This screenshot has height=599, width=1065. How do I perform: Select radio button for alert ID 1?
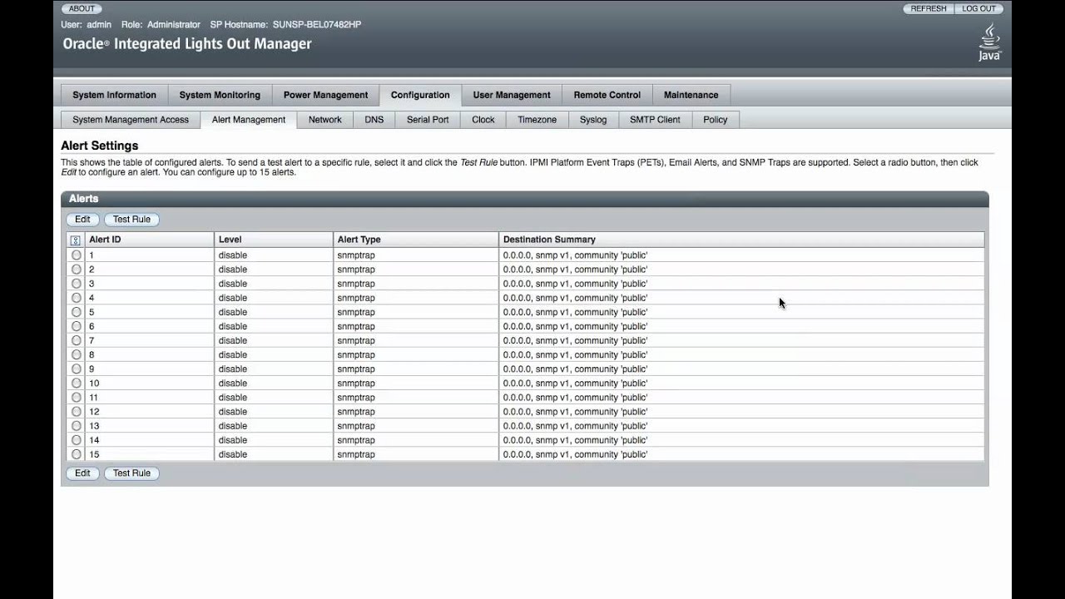[77, 255]
